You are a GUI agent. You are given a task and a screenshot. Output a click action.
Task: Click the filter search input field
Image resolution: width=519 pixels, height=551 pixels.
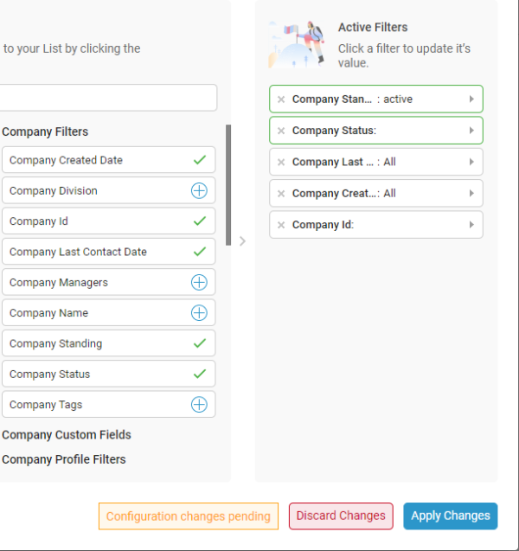tap(108, 98)
